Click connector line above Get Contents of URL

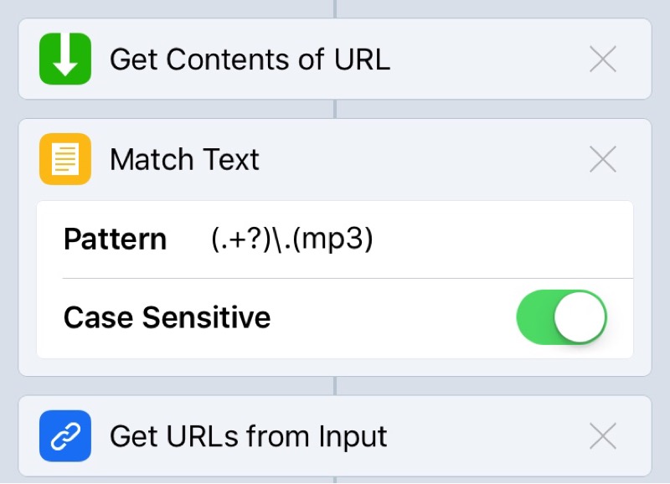[x=335, y=8]
